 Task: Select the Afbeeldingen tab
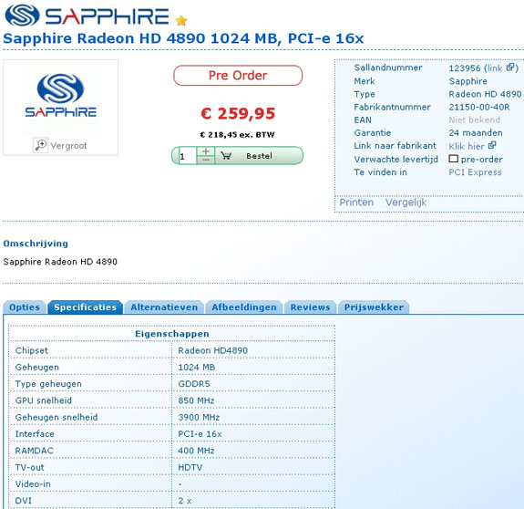[244, 307]
